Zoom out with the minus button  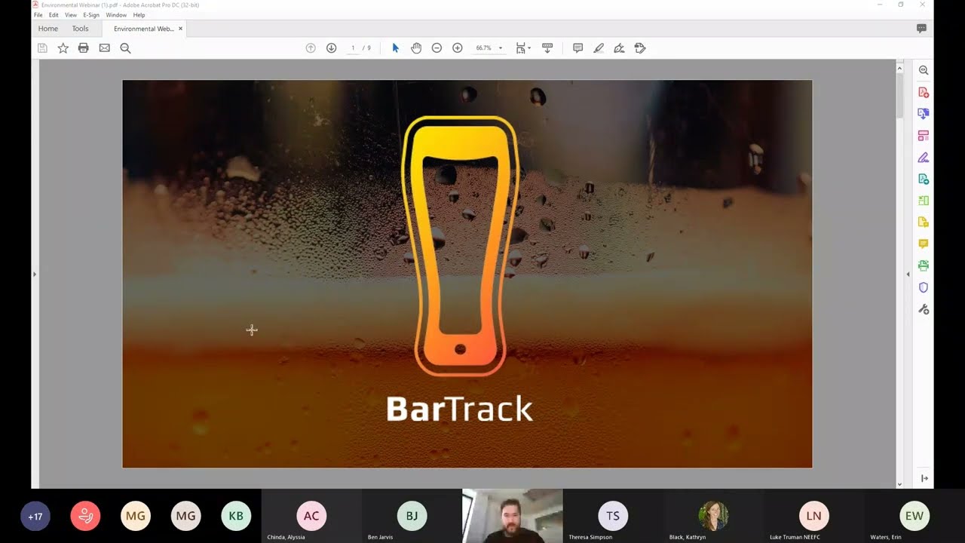point(437,48)
